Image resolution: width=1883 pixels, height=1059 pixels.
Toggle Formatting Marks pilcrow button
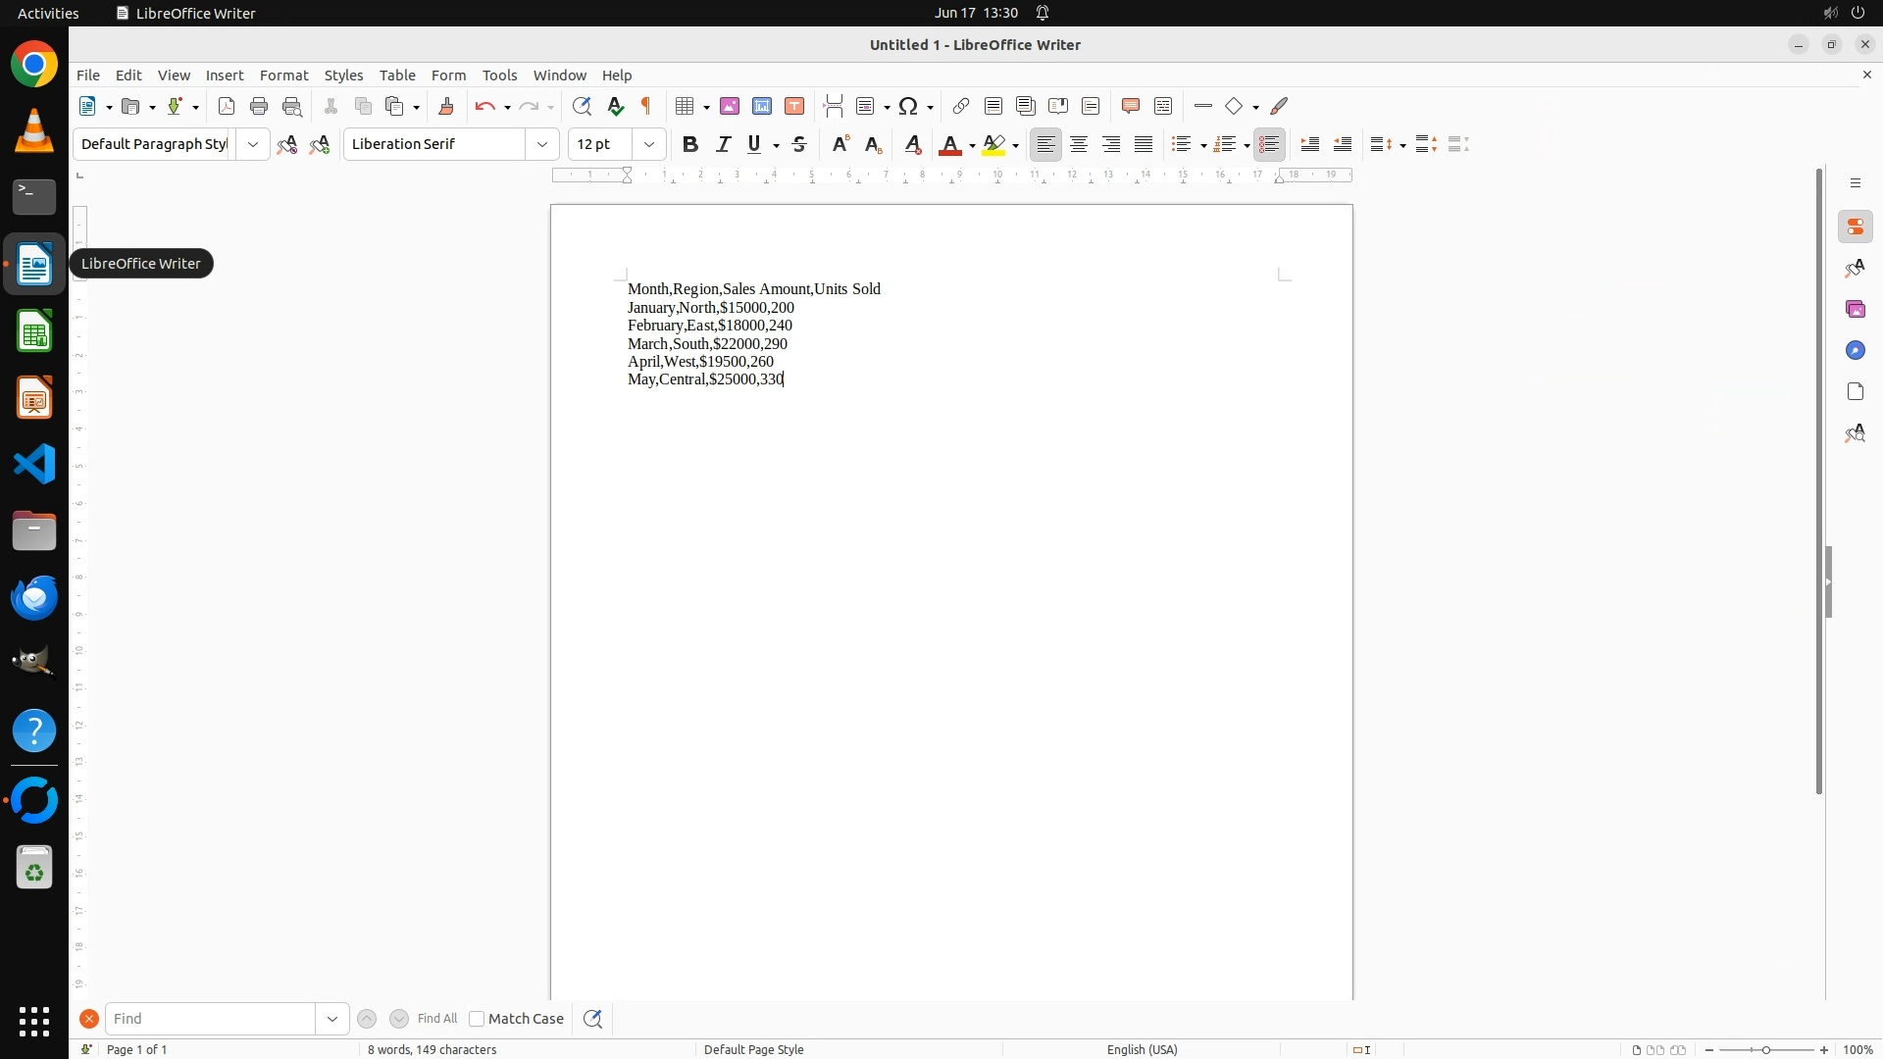(x=646, y=106)
